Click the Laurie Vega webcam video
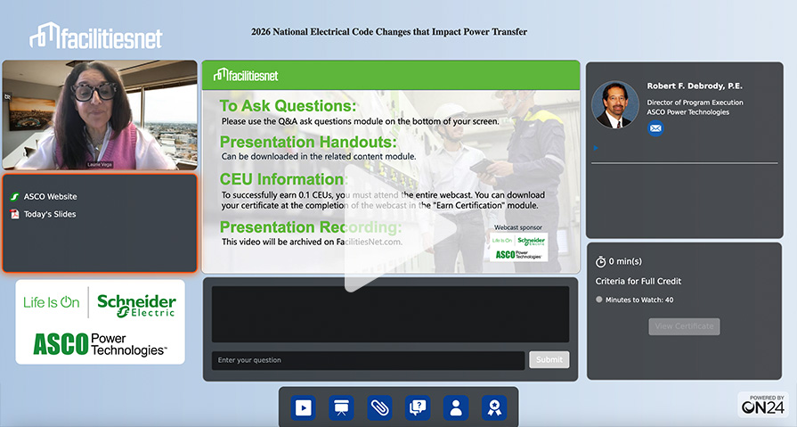797x427 pixels. 99,115
